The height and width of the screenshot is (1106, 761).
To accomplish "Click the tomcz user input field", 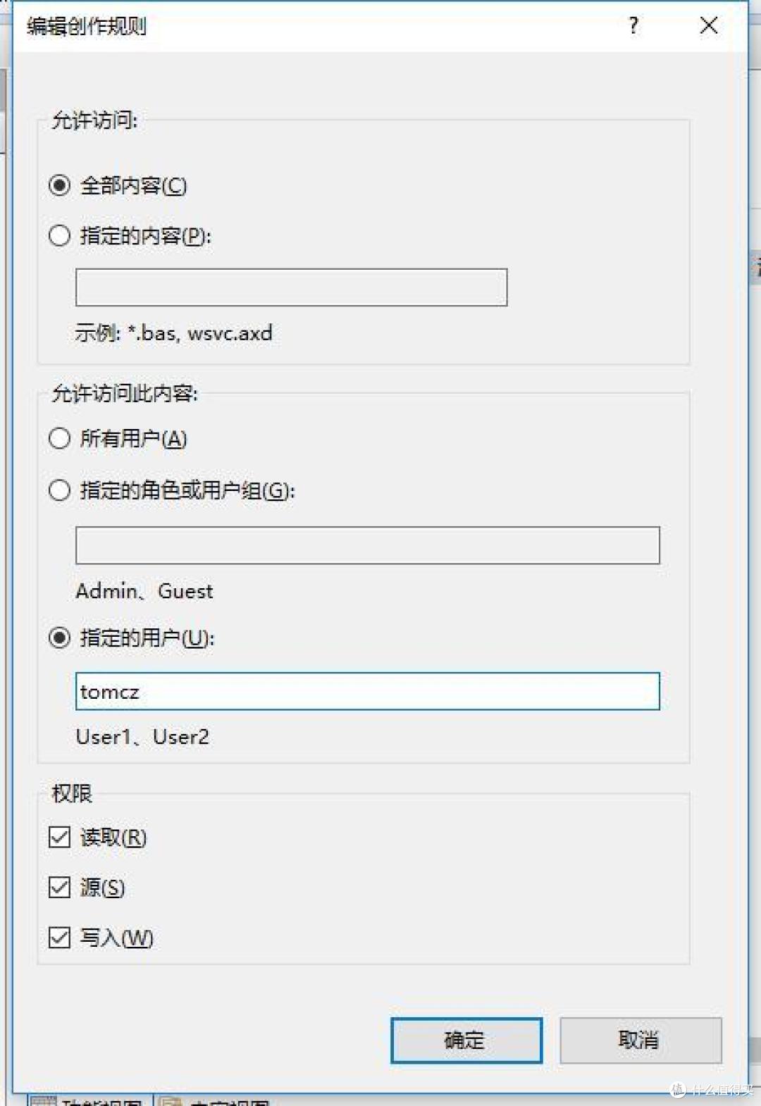I will click(x=366, y=691).
